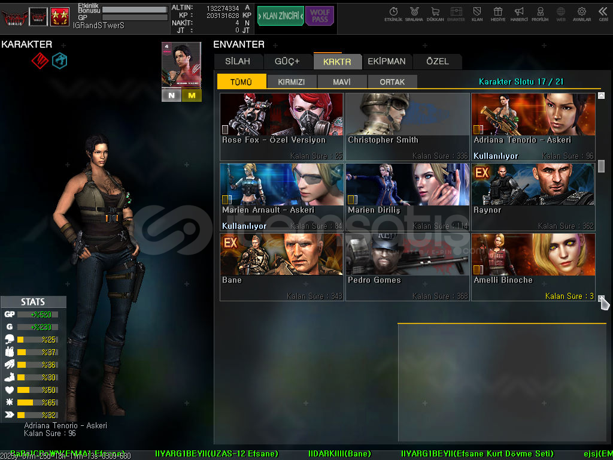Click ticker text IIDARKIIII(Bane)
613x460 pixels.
click(339, 454)
